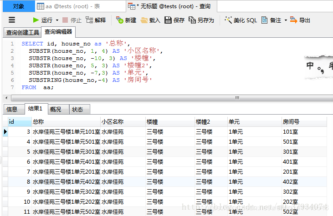This screenshot has height=216, width=333.
Task: Open the 运行 dropdown arrow
Action: [x=57, y=20]
